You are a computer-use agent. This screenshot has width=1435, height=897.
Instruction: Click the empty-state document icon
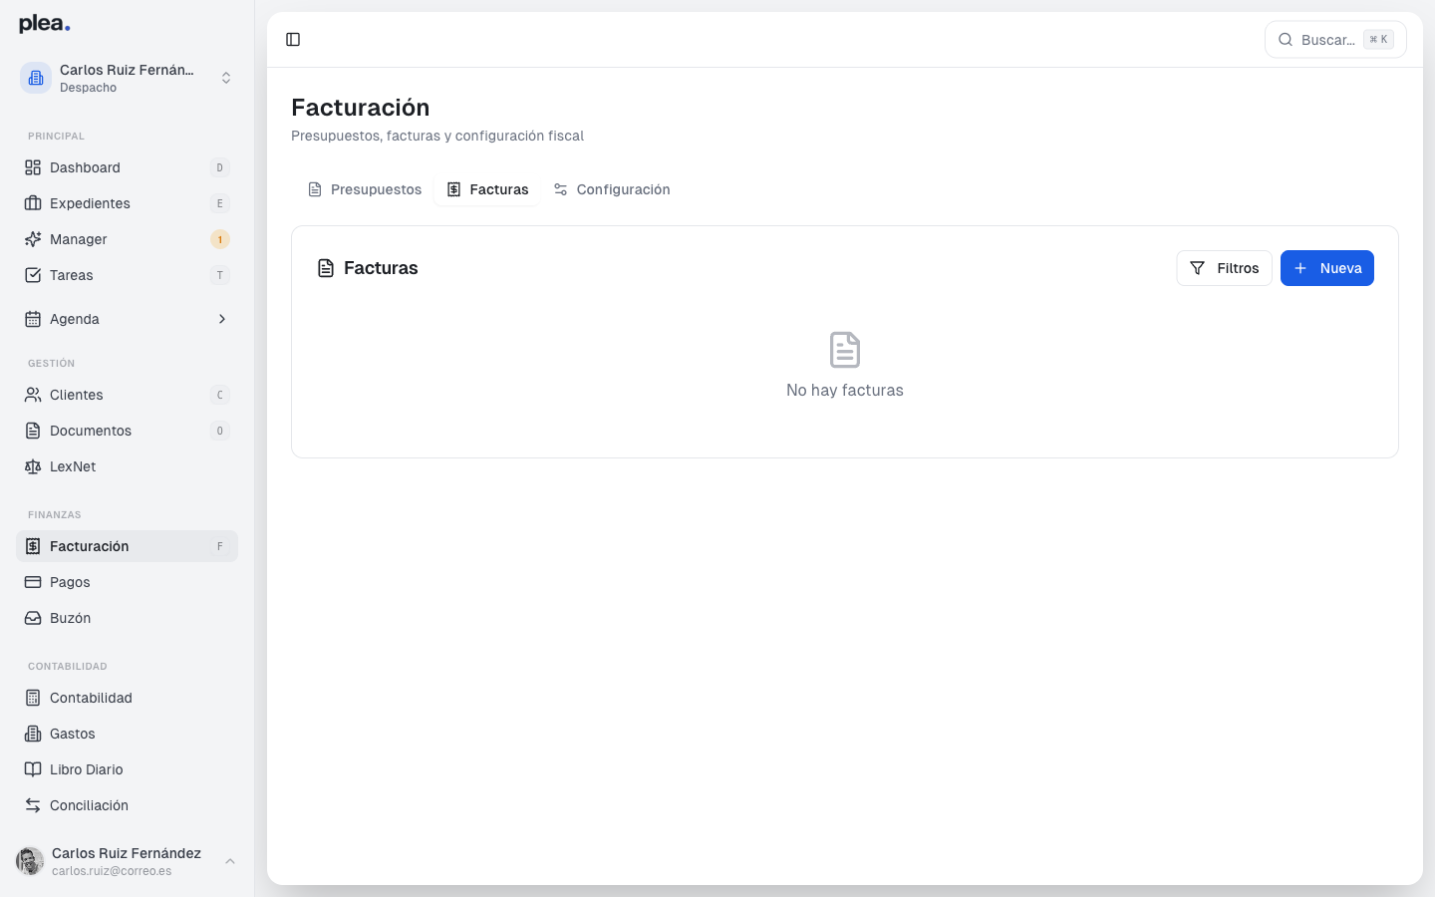[x=845, y=350]
